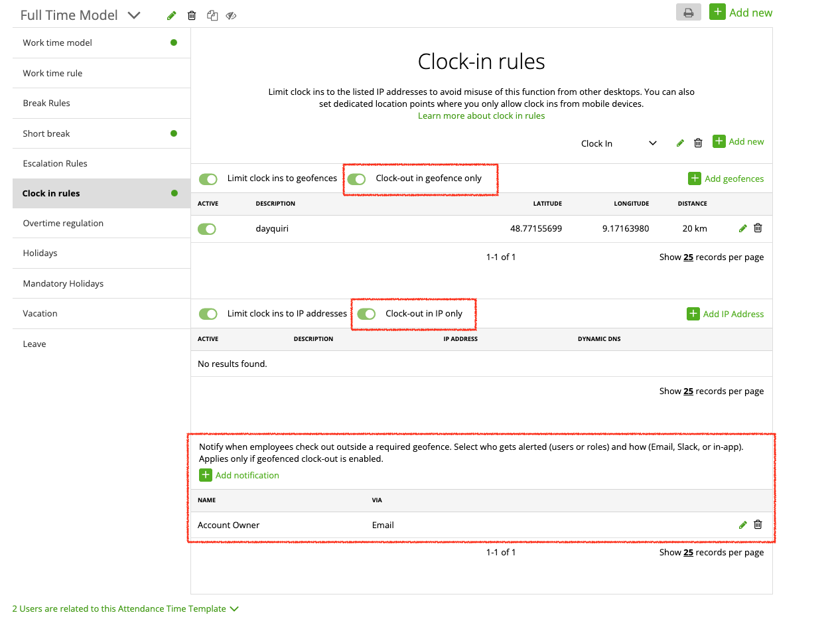This screenshot has height=627, width=832.
Task: Open Learn more about clock in rules
Action: coord(481,115)
